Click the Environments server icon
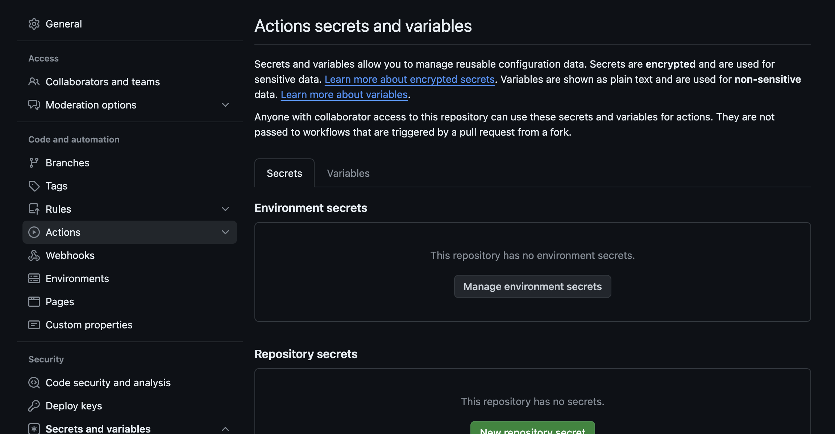Image resolution: width=835 pixels, height=434 pixels. tap(34, 278)
